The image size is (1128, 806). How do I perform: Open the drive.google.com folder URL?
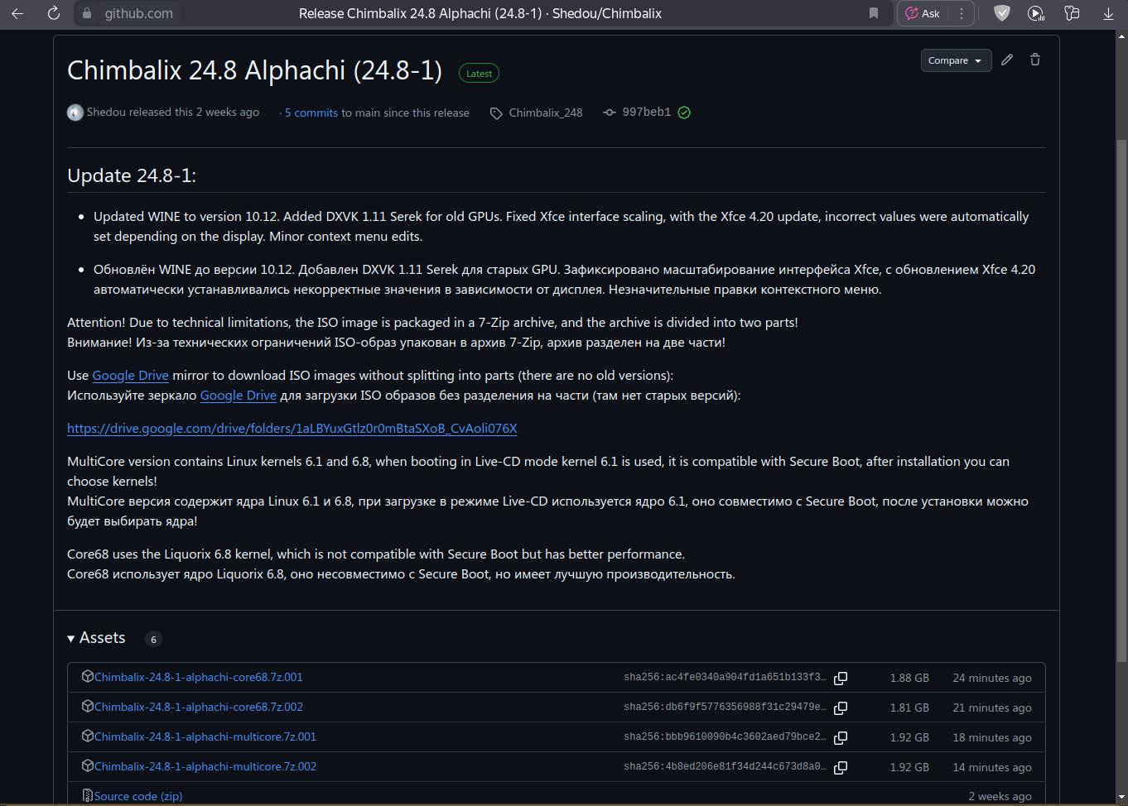[x=292, y=428]
